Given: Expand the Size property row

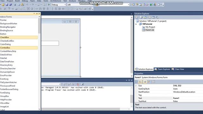Looking at the screenshot, I should [136, 86].
